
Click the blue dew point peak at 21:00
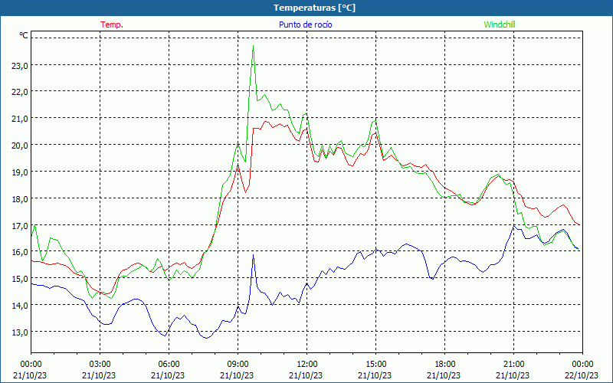pos(513,226)
